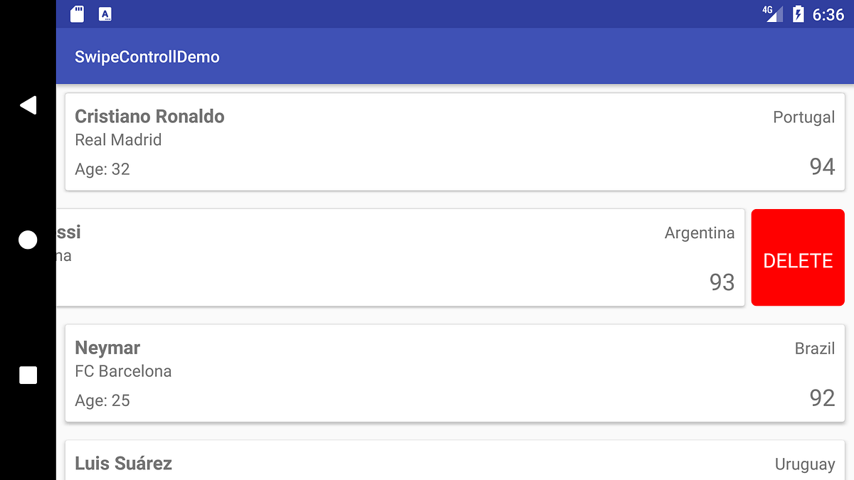Tap the clock showing 6:36

coord(828,14)
